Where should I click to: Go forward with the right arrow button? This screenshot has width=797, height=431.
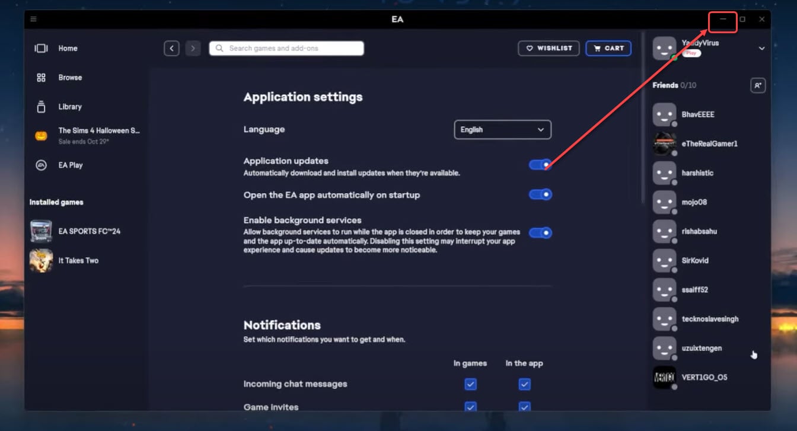(193, 49)
